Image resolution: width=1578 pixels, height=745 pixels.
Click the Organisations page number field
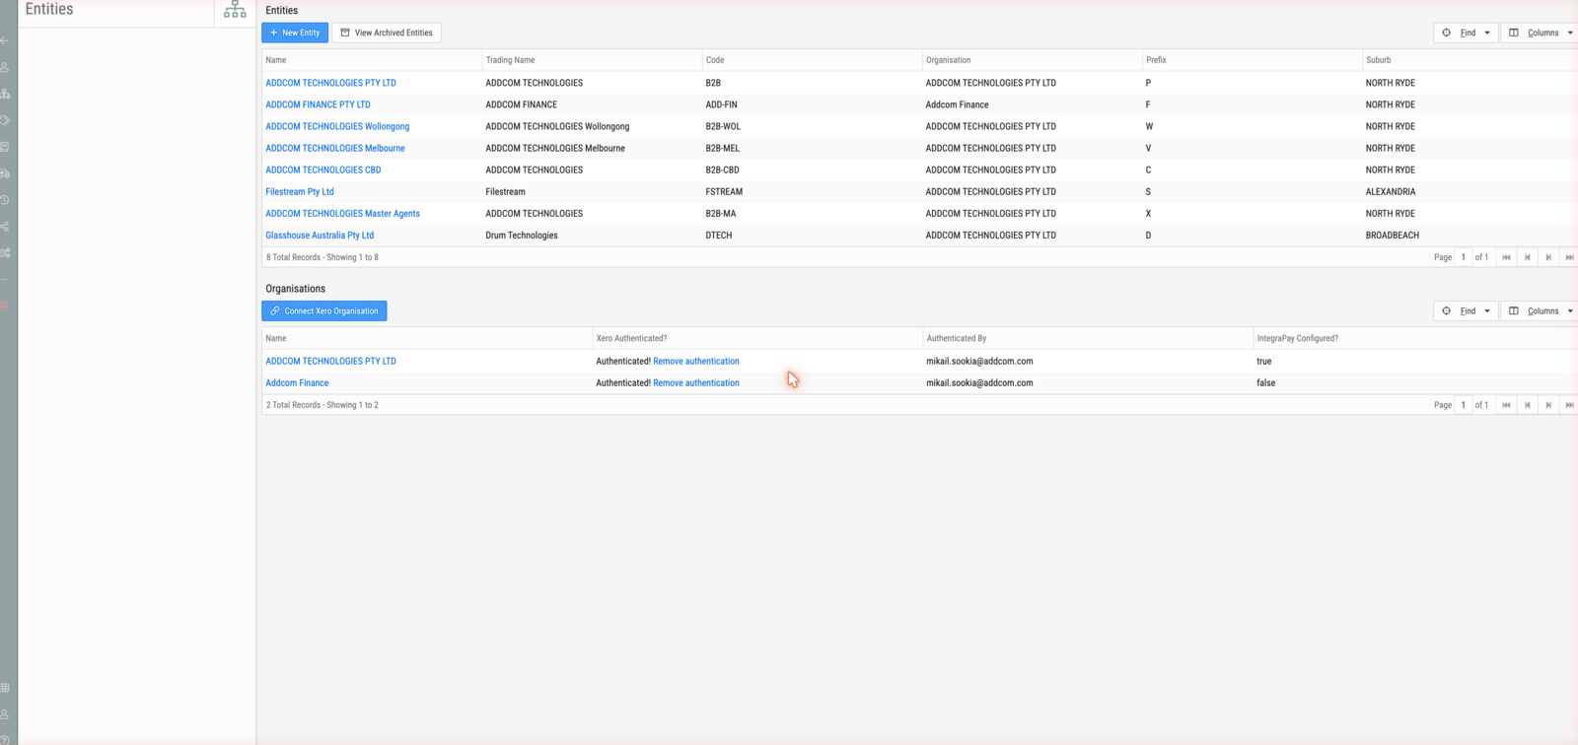(1463, 405)
